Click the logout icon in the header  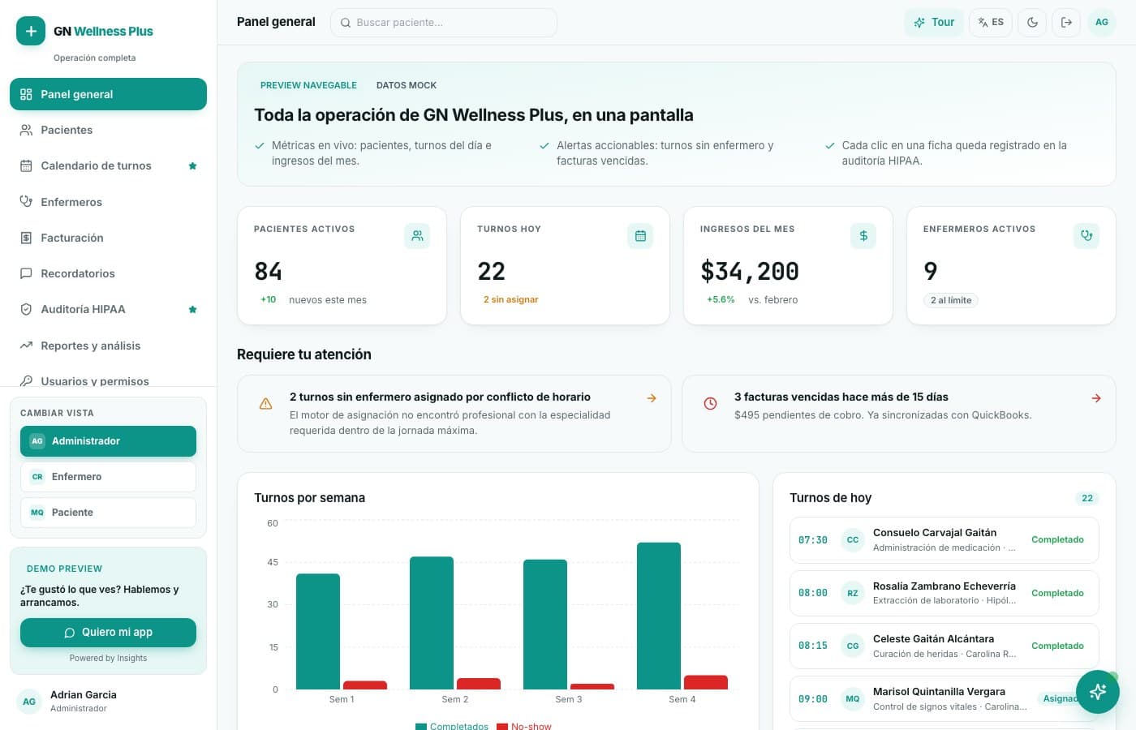1066,23
